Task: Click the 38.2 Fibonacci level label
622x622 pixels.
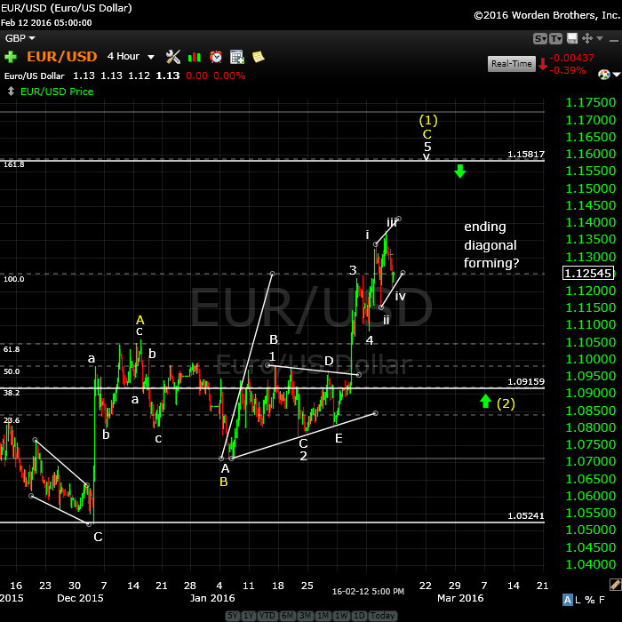Action: [12, 393]
